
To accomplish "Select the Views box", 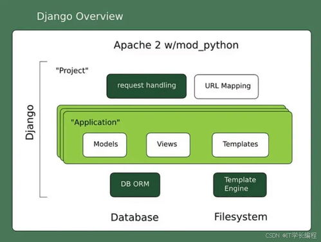I will (x=168, y=145).
